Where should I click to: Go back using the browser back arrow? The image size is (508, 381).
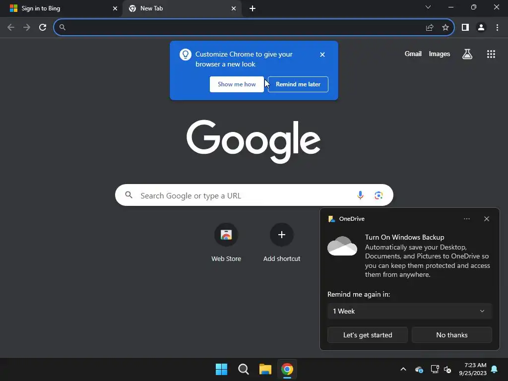11,28
